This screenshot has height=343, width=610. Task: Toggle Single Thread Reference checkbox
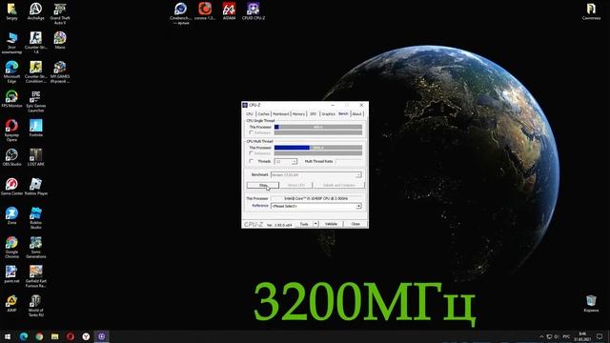click(x=251, y=132)
